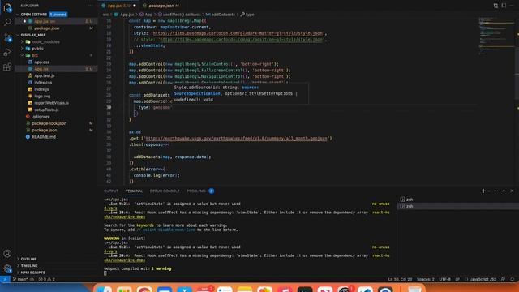
Task: Open the Explorer view in activity bar
Action: pos(7,7)
